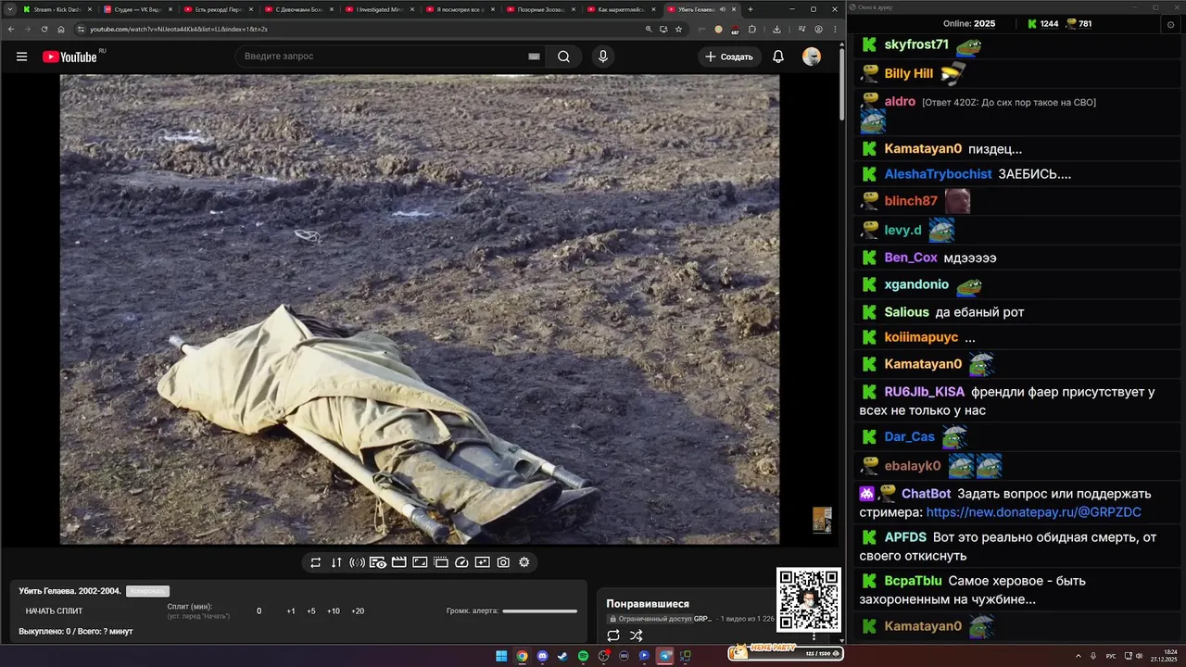This screenshot has width=1186, height=667.
Task: Click the zoom magnifier in the address bar
Action: 649,29
